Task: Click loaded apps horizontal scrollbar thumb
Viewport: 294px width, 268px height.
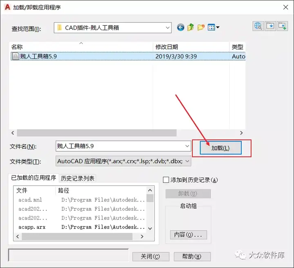Action: [77, 236]
